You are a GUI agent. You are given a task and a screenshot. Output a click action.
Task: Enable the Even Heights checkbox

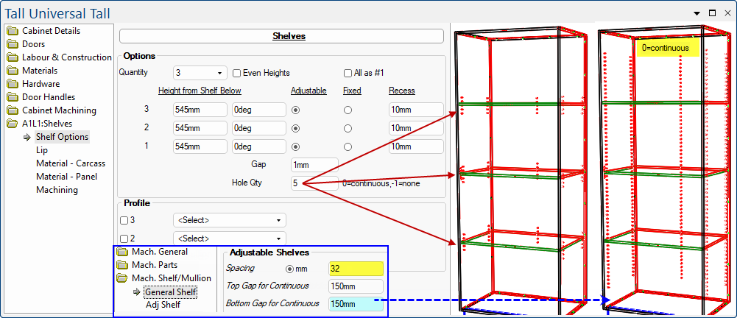pyautogui.click(x=237, y=73)
